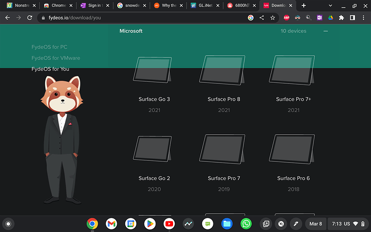Reload the FydeOS download page
The width and height of the screenshot is (371, 232).
point(30,18)
